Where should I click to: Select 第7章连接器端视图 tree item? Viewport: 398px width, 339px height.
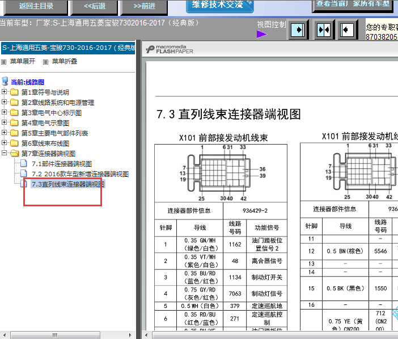pyautogui.click(x=48, y=154)
